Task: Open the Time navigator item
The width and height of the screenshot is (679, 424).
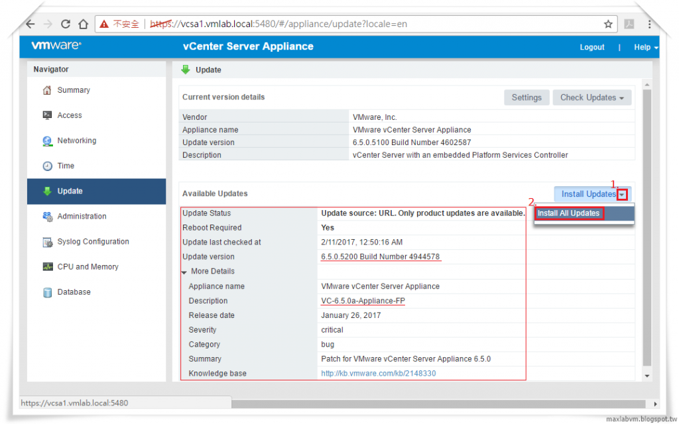Action: [96, 166]
